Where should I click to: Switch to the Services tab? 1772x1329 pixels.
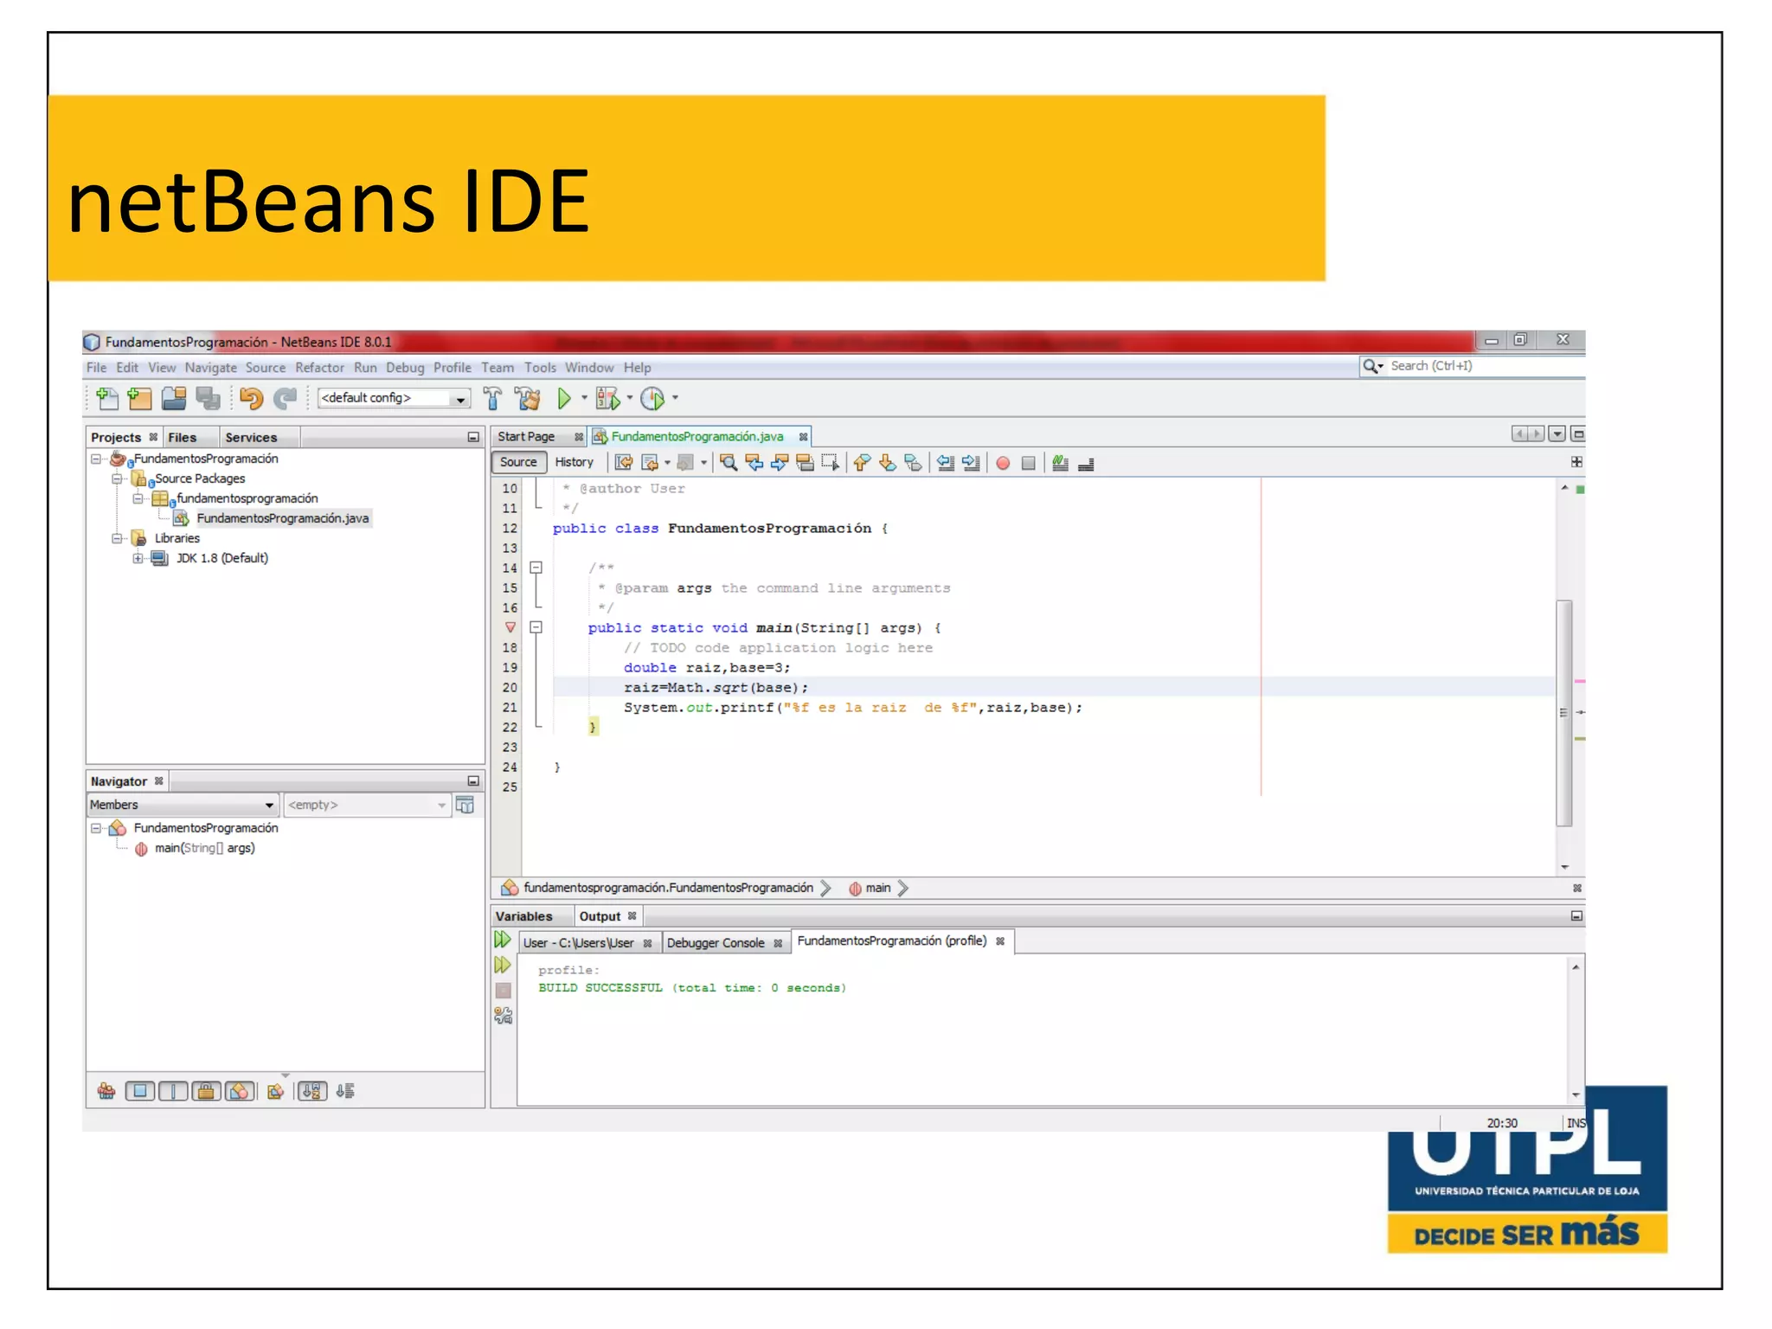tap(251, 438)
